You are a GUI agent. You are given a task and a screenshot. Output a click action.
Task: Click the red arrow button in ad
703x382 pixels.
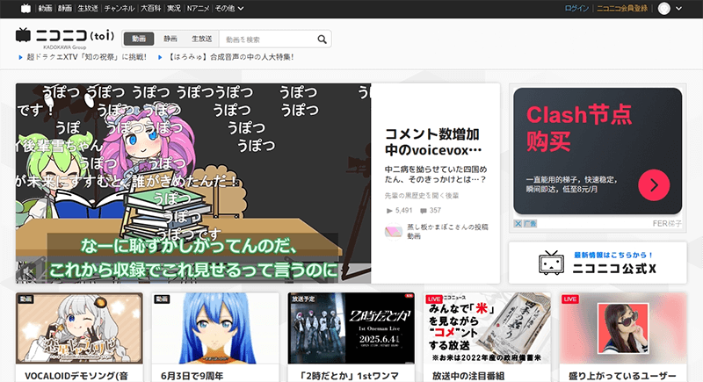coord(654,185)
